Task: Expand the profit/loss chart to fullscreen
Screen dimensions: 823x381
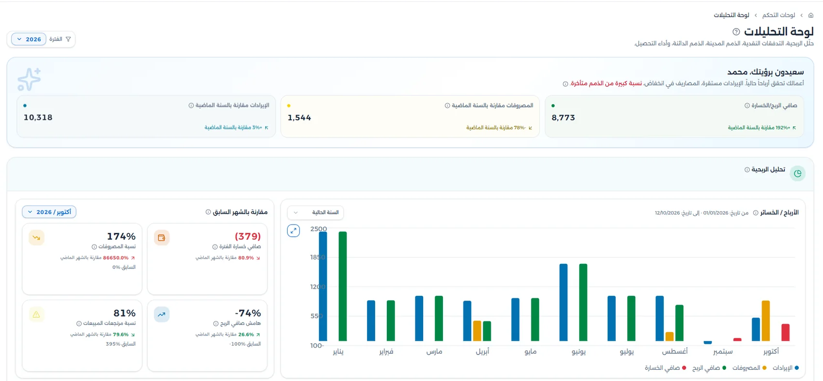Action: tap(293, 231)
